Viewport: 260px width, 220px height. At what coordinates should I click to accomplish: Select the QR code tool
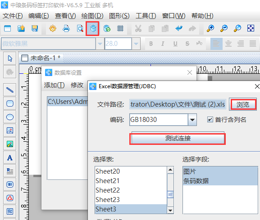(x=10, y=211)
